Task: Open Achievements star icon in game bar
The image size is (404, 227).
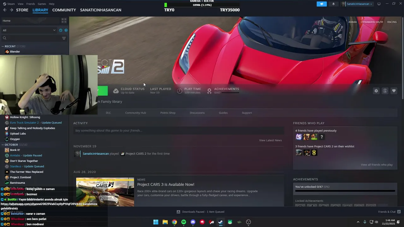Action: coord(209,91)
